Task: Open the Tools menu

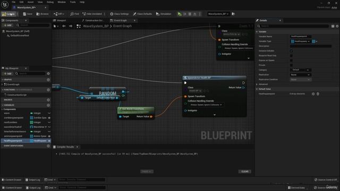Action: 73,2
